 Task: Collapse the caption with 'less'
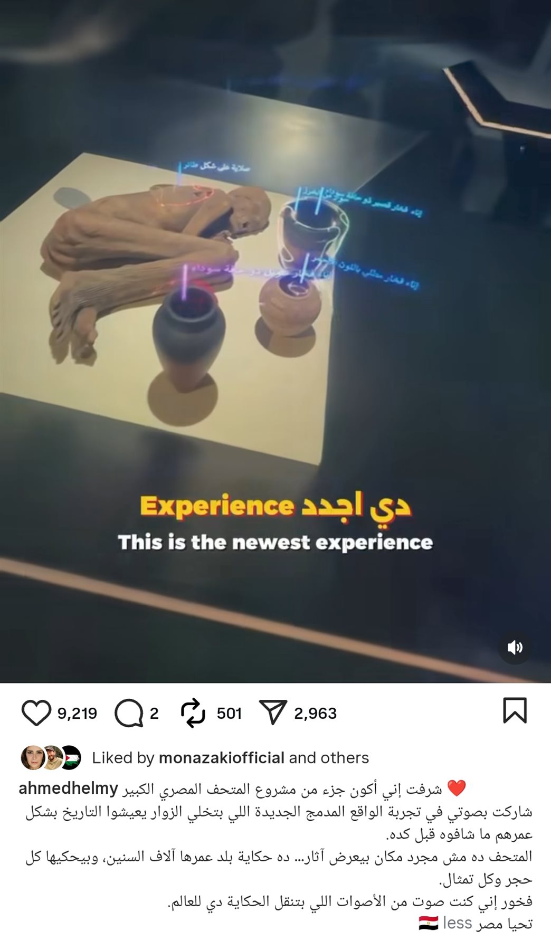tap(458, 923)
